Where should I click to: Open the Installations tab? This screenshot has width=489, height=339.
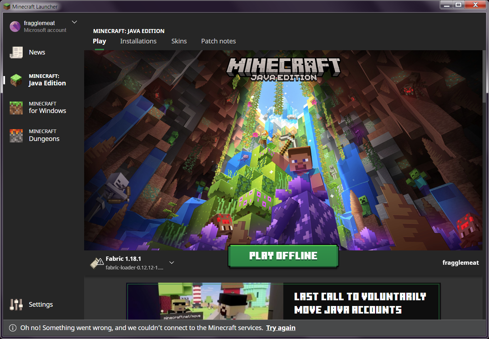[x=138, y=41]
